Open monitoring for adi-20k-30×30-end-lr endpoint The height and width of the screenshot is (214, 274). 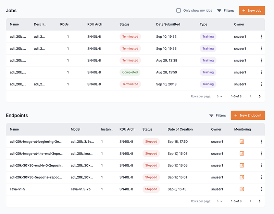[242, 165]
